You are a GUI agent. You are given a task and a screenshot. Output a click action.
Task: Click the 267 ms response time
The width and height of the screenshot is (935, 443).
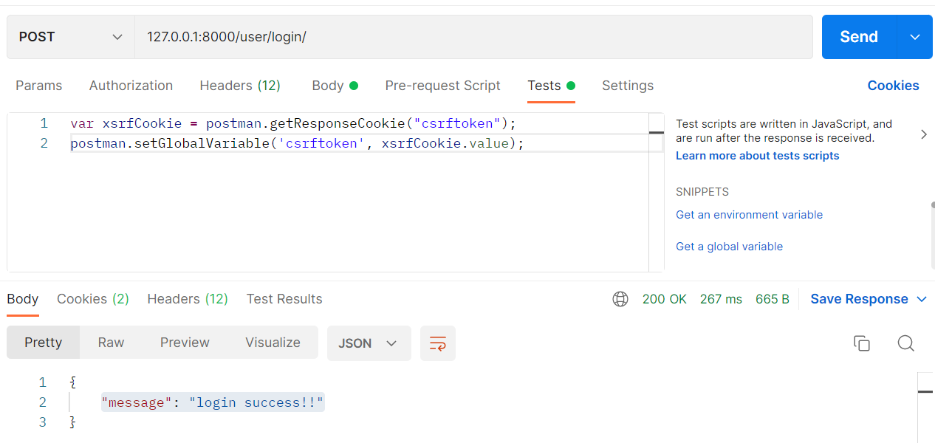[x=721, y=299]
